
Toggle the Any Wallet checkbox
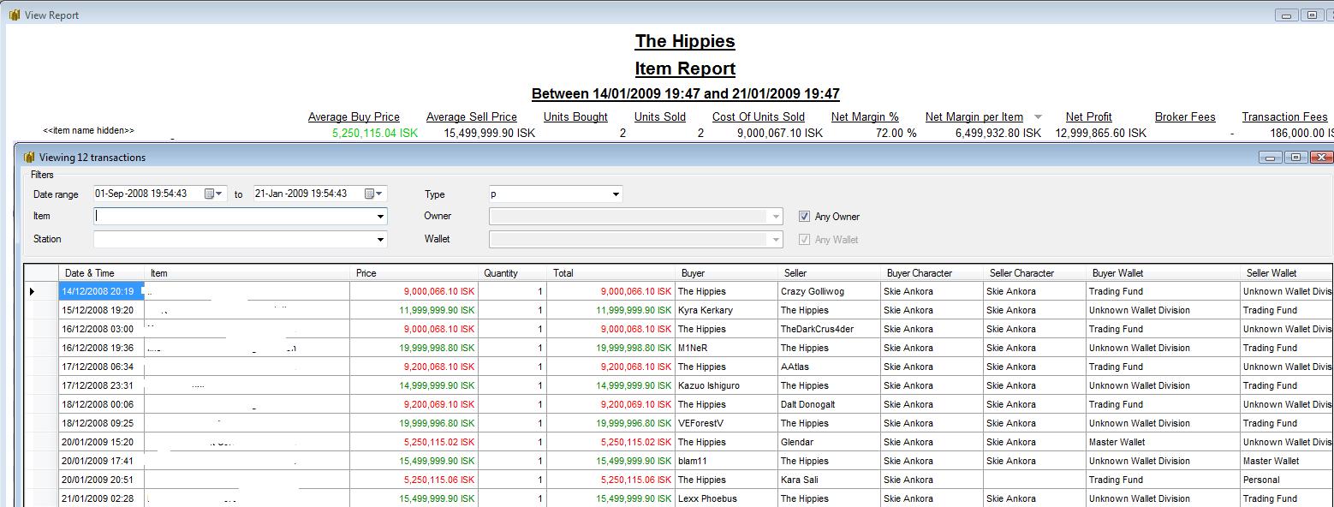coord(804,240)
